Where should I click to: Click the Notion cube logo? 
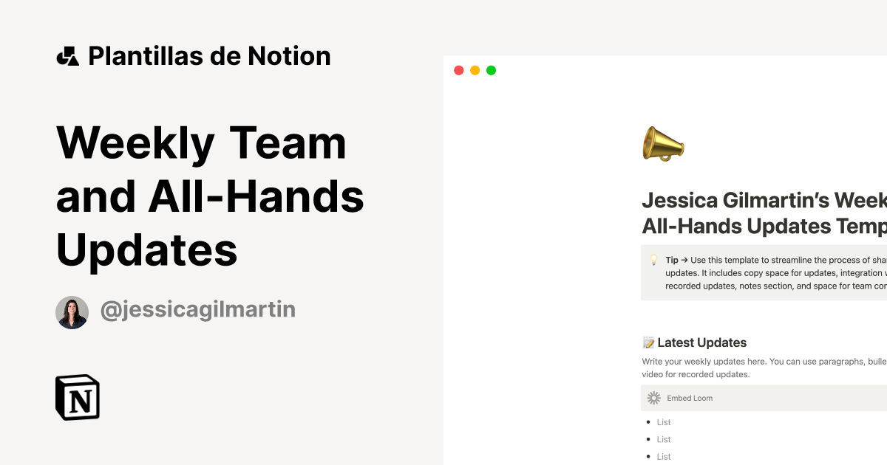(x=76, y=397)
